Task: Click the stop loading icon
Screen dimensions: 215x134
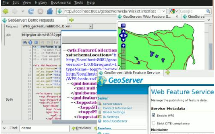Action: coord(40,11)
